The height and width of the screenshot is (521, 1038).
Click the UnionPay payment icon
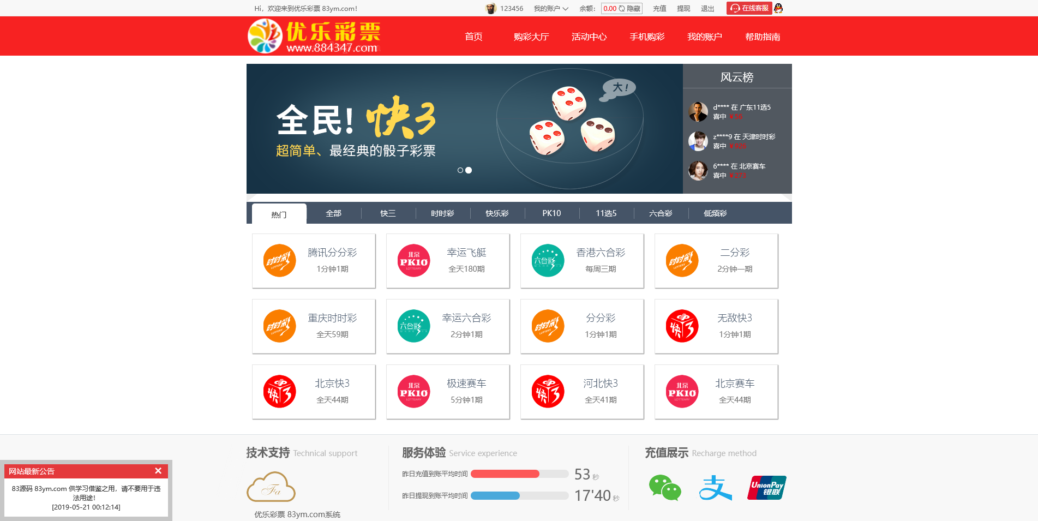[766, 488]
